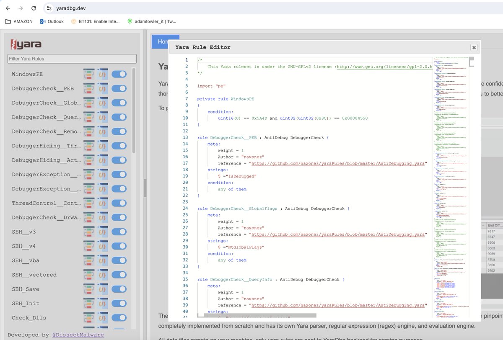Viewport: 503px width, 340px height.
Task: Open code editor icon for DebuggerHiding__Act… rule
Action: coord(103,160)
